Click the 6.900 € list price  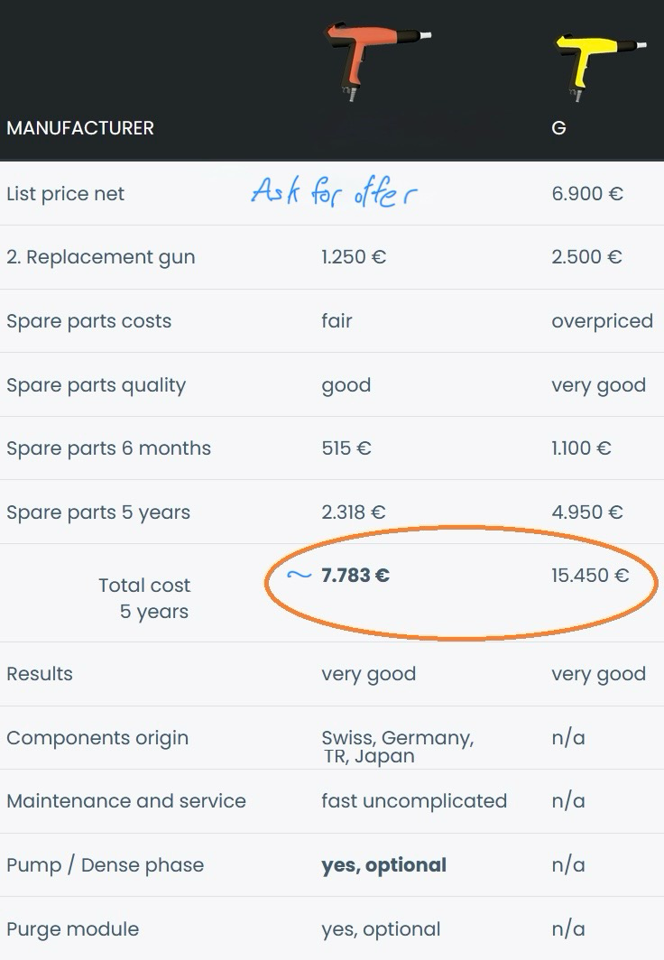587,193
